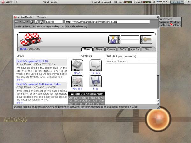Open the Workbench screen title
The image size is (191, 143).
coord(50,2)
